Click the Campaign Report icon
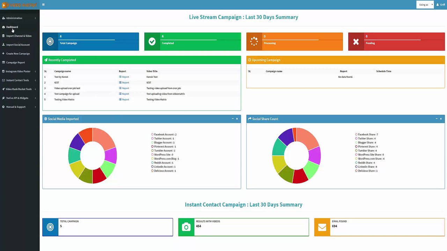Image resolution: width=447 pixels, height=251 pixels. click(3, 62)
